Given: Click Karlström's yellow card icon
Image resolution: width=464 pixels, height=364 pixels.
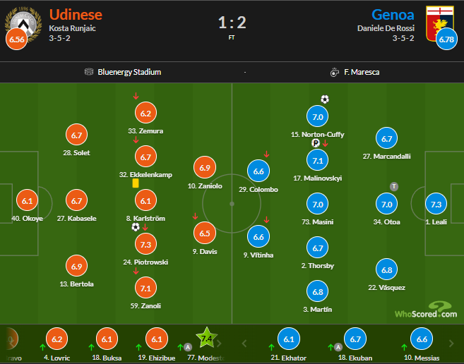Looking at the screenshot, I should click(x=135, y=182).
